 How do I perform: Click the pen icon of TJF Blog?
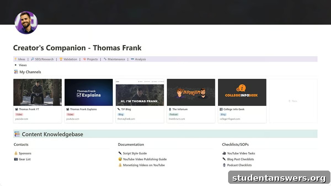(119, 109)
